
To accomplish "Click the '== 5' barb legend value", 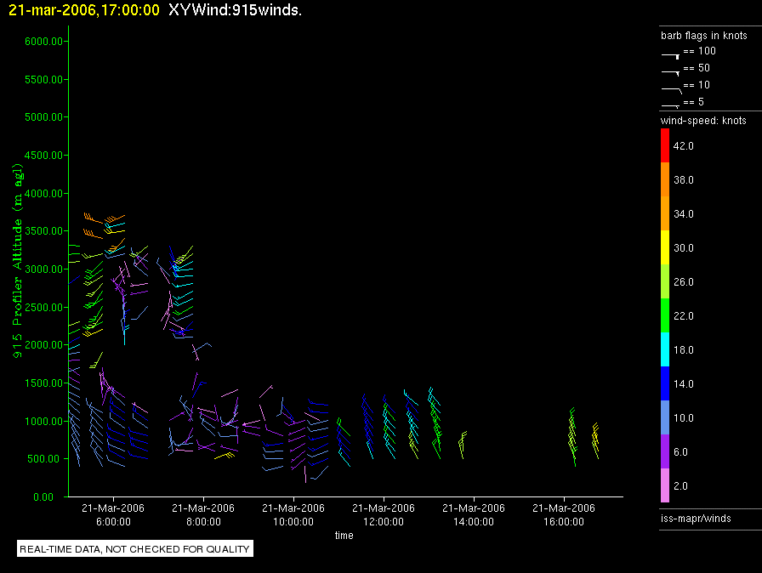I will [x=693, y=102].
